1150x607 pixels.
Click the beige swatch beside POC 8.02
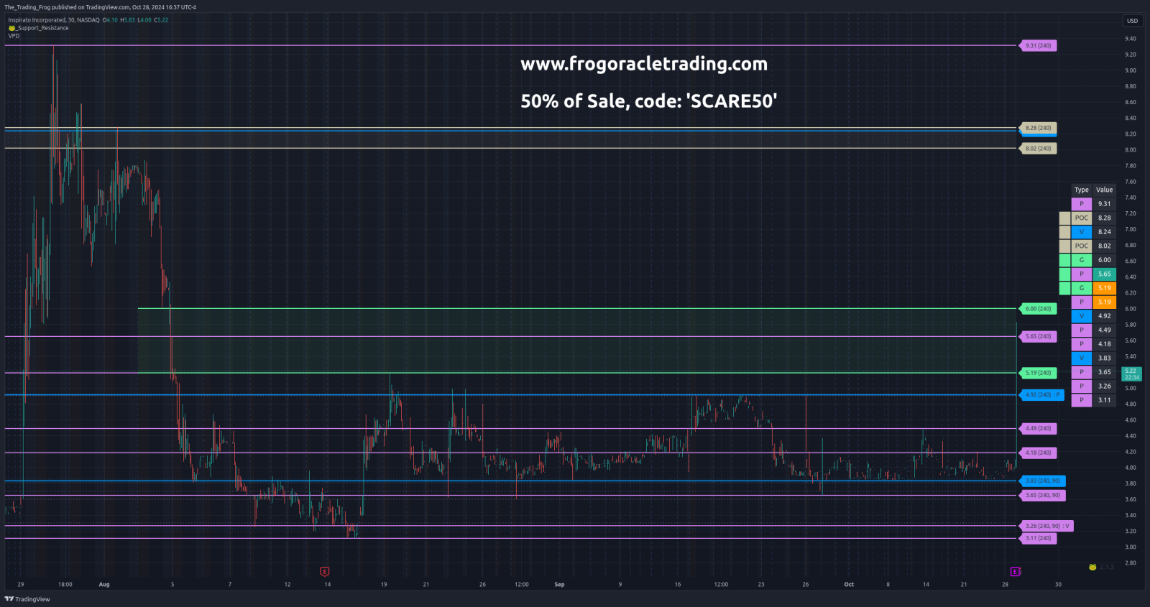[1064, 246]
